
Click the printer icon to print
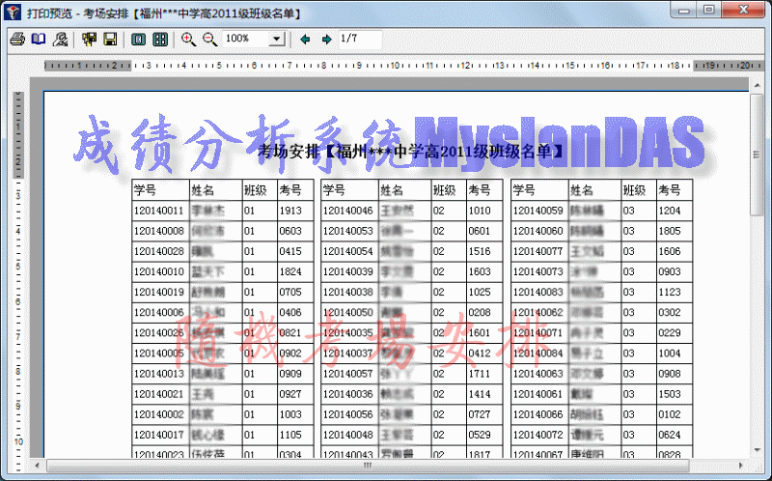click(16, 40)
